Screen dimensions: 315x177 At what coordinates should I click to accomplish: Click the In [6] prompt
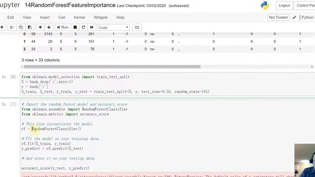point(10,77)
